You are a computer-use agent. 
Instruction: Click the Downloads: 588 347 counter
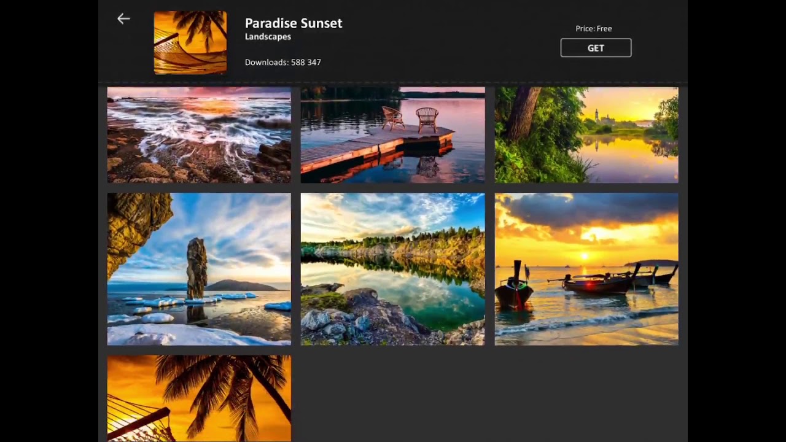click(282, 62)
